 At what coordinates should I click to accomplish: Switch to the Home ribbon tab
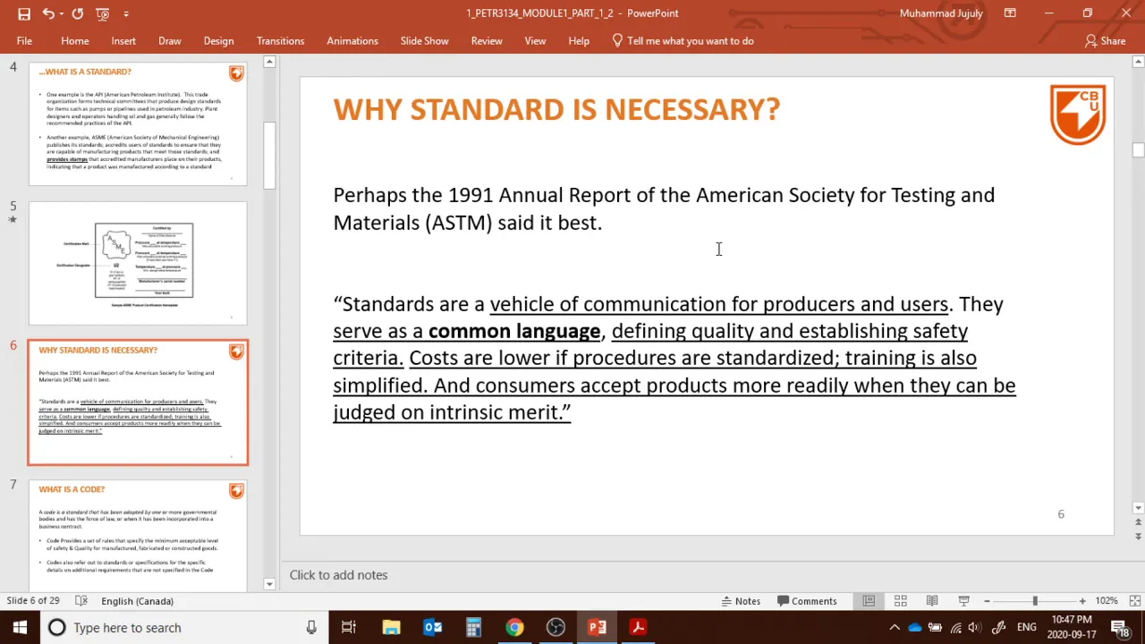pyautogui.click(x=75, y=41)
